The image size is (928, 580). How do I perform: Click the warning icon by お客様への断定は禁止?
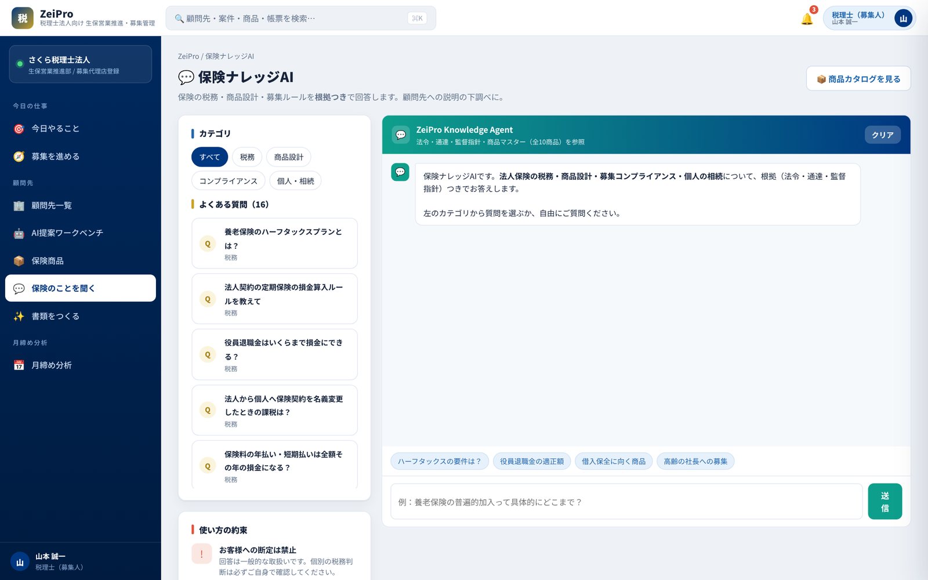[202, 554]
